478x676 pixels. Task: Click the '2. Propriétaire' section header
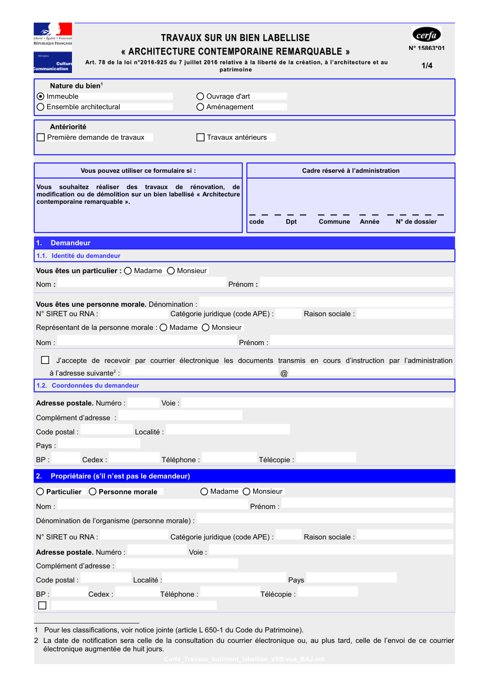[x=244, y=476]
